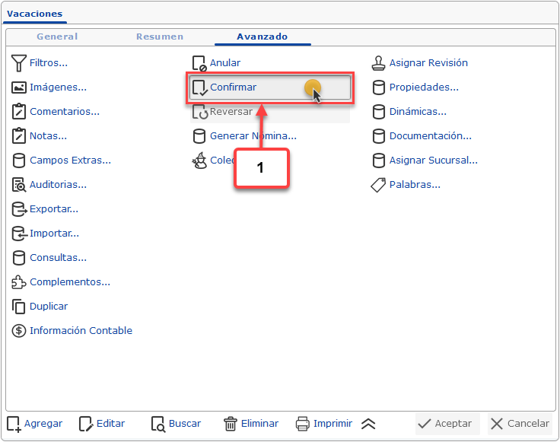The image size is (560, 442).
Task: Click the Auditorias magnifier document icon
Action: (18, 185)
